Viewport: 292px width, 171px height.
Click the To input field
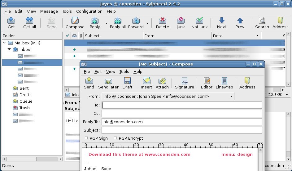coord(182,105)
